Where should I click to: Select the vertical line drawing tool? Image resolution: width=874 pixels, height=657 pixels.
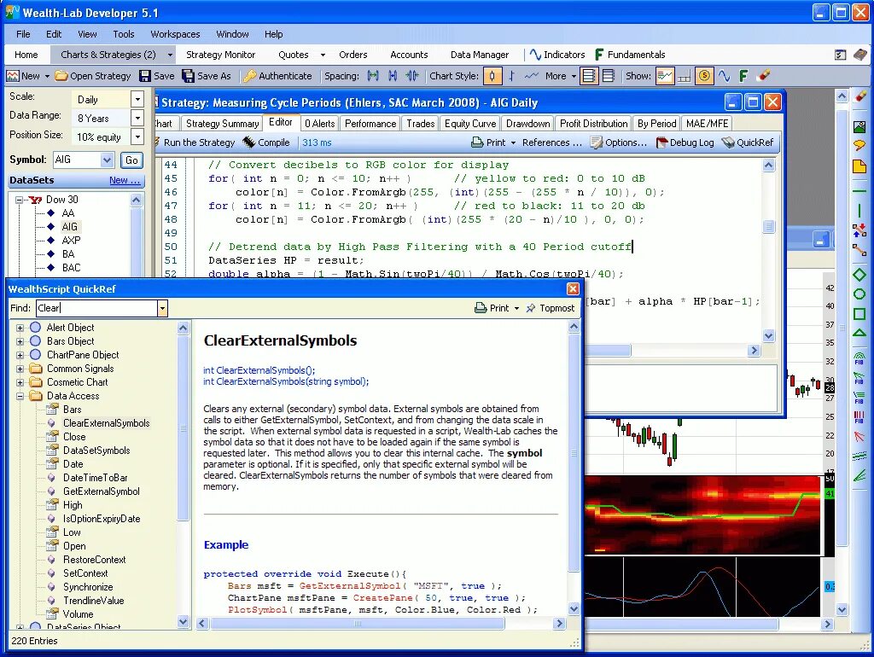click(859, 210)
